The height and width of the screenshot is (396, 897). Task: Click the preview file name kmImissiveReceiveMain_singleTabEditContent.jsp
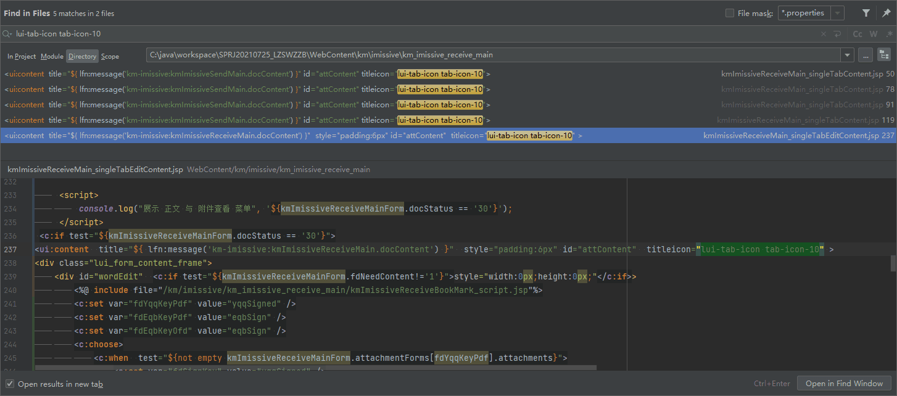point(95,169)
